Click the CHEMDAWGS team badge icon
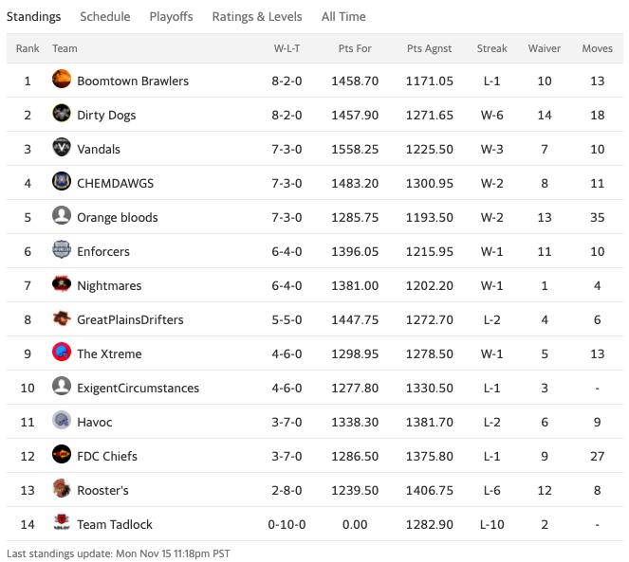The height and width of the screenshot is (562, 629). click(62, 181)
